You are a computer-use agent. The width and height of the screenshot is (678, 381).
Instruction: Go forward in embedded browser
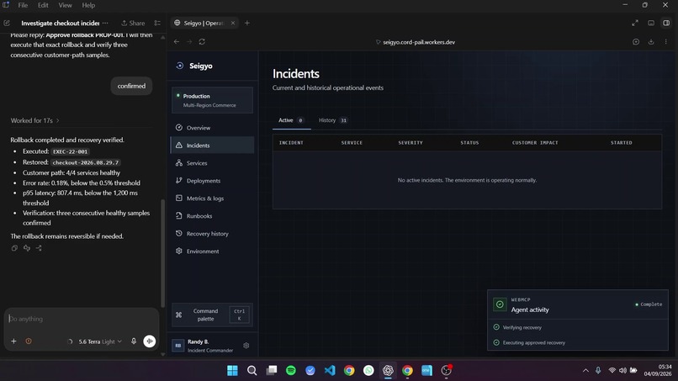(x=189, y=41)
